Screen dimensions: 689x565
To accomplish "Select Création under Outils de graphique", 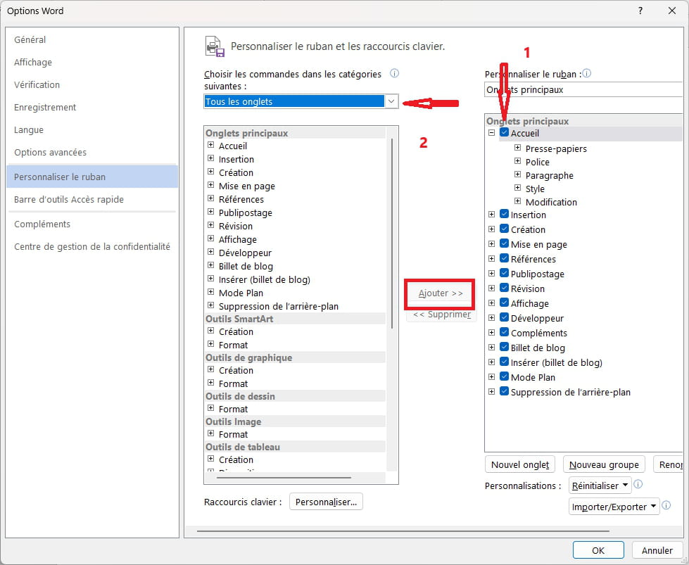I will point(236,370).
